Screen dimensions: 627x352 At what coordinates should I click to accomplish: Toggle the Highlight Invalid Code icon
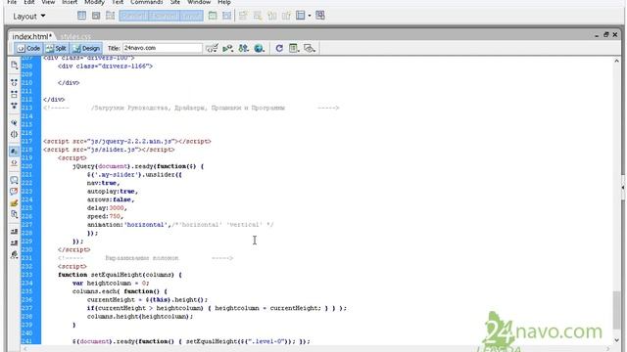pos(14,163)
